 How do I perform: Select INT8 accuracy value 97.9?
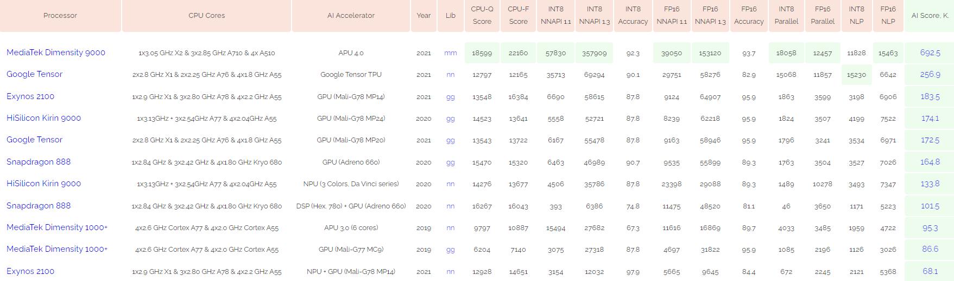tap(633, 272)
